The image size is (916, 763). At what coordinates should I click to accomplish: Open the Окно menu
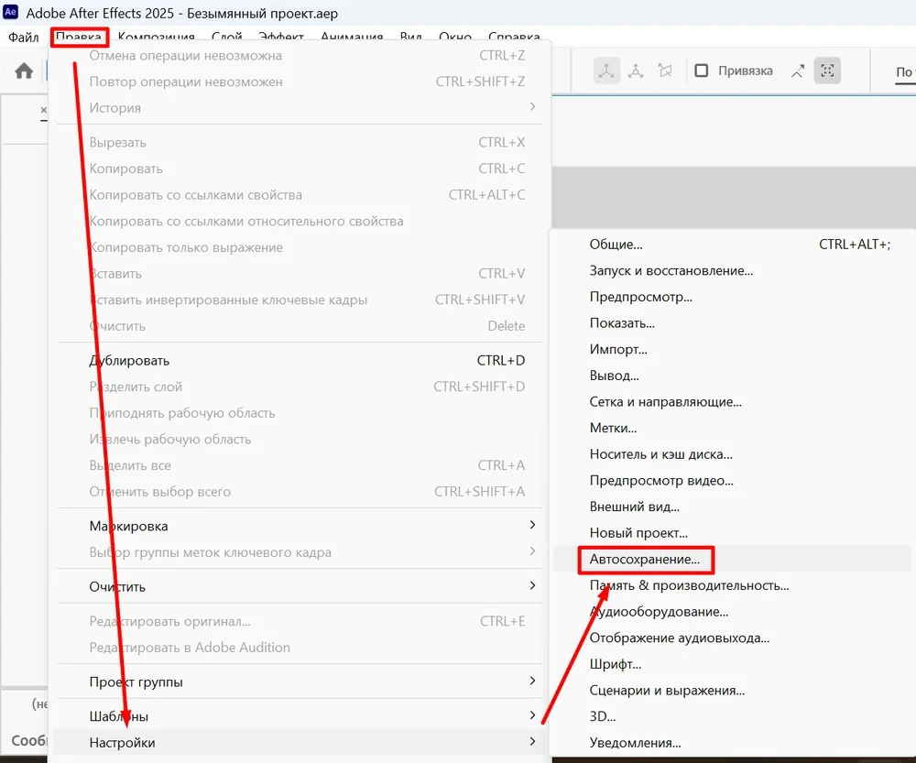click(x=455, y=38)
